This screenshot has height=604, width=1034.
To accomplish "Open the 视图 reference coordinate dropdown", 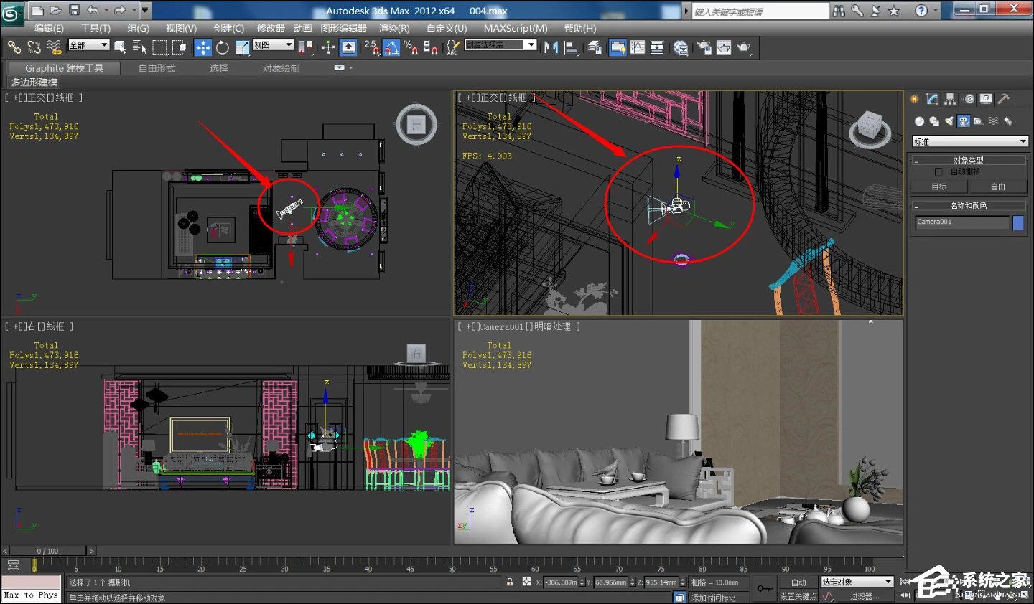I will (274, 45).
